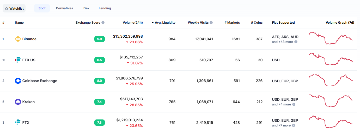Viewport: 360px width, 134px height.
Task: Click the Volume Graph (7d) column header
Action: 340,23
